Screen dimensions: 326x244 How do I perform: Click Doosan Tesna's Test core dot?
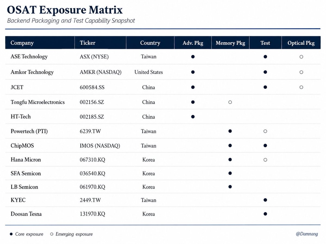pyautogui.click(x=265, y=214)
